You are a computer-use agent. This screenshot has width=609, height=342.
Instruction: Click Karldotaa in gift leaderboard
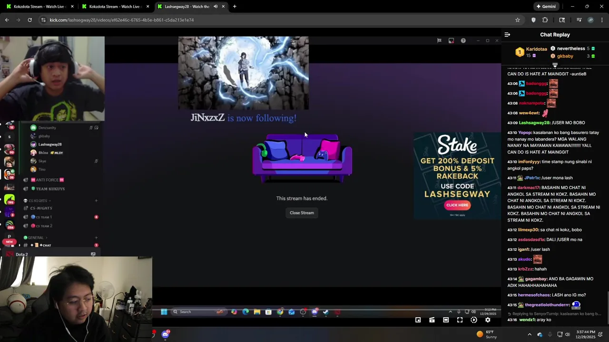[x=536, y=49]
